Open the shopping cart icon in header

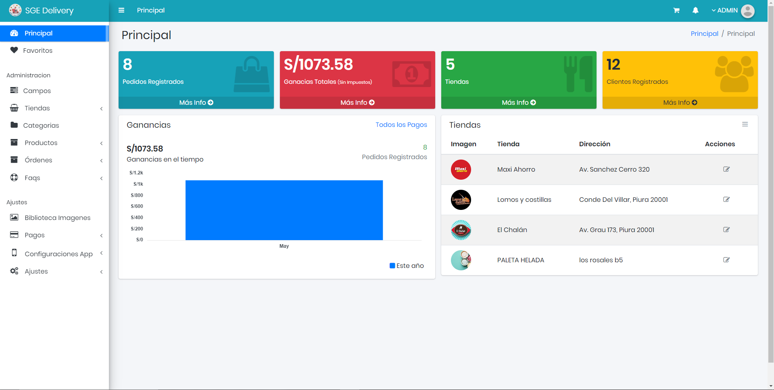pyautogui.click(x=676, y=10)
